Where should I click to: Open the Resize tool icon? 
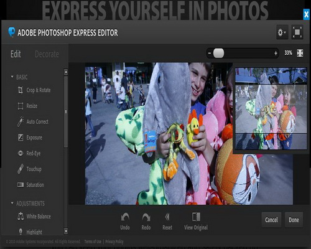tap(21, 106)
